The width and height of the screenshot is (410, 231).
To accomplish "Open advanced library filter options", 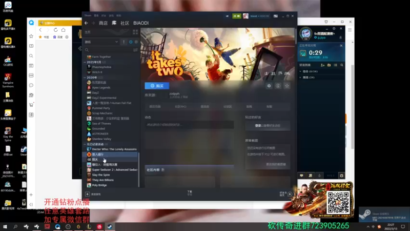I will coord(135,50).
